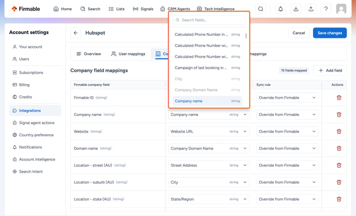
Task: Open sync rule dropdown for Company name
Action: click(x=287, y=114)
